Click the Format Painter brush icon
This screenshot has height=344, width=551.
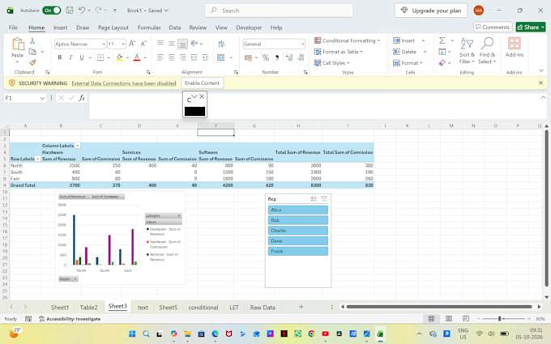(32, 62)
